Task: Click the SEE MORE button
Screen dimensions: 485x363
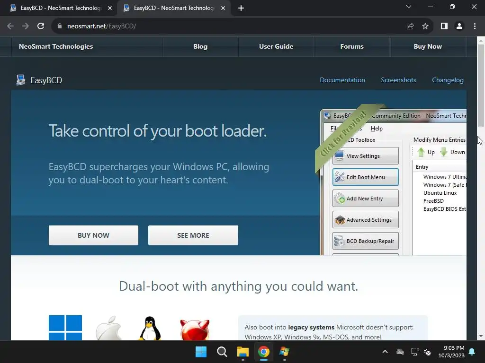Action: [x=193, y=235]
